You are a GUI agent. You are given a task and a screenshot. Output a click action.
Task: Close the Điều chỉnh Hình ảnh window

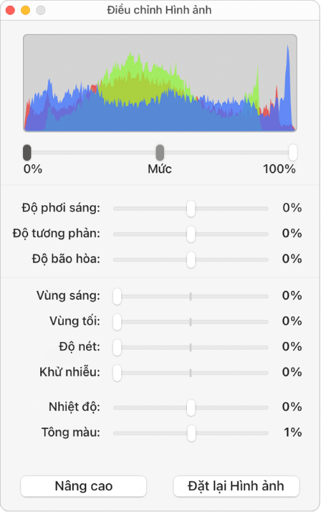10,10
